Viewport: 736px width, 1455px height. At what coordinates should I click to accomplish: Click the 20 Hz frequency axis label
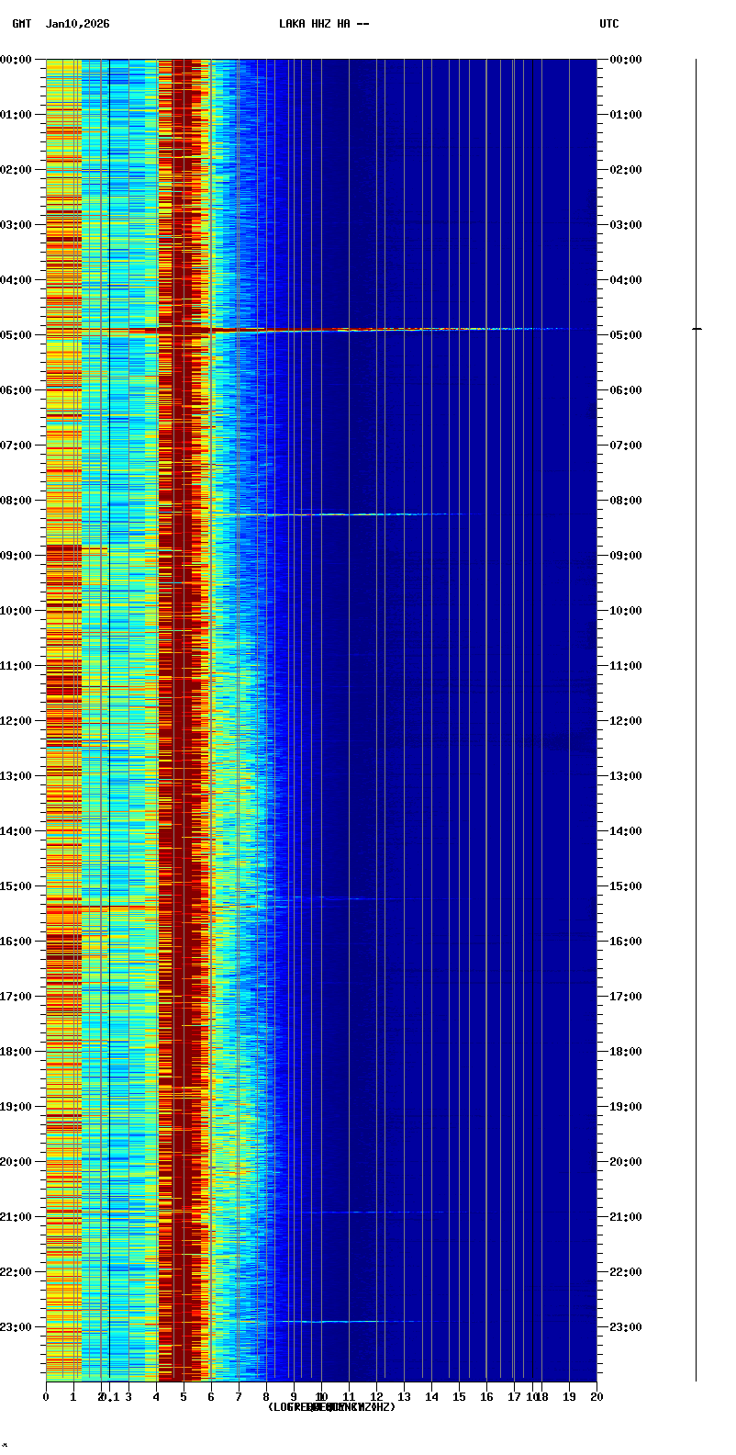pos(597,1397)
